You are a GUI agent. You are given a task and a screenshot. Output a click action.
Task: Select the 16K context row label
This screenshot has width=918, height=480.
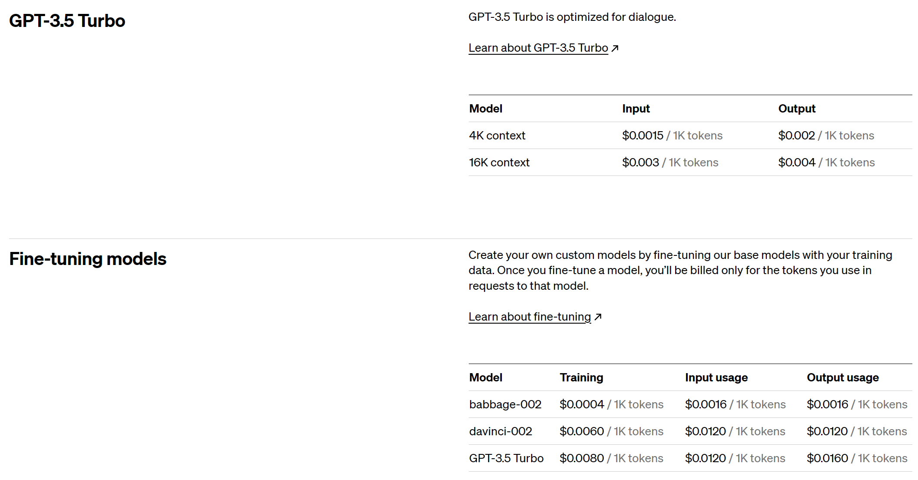click(499, 162)
